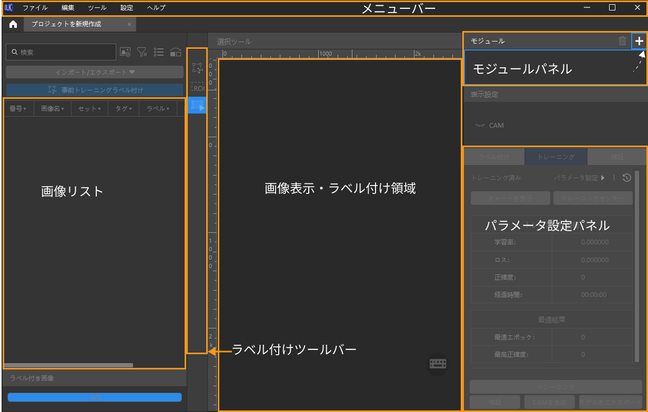Expand the パラメータ設定 arrow

[603, 178]
